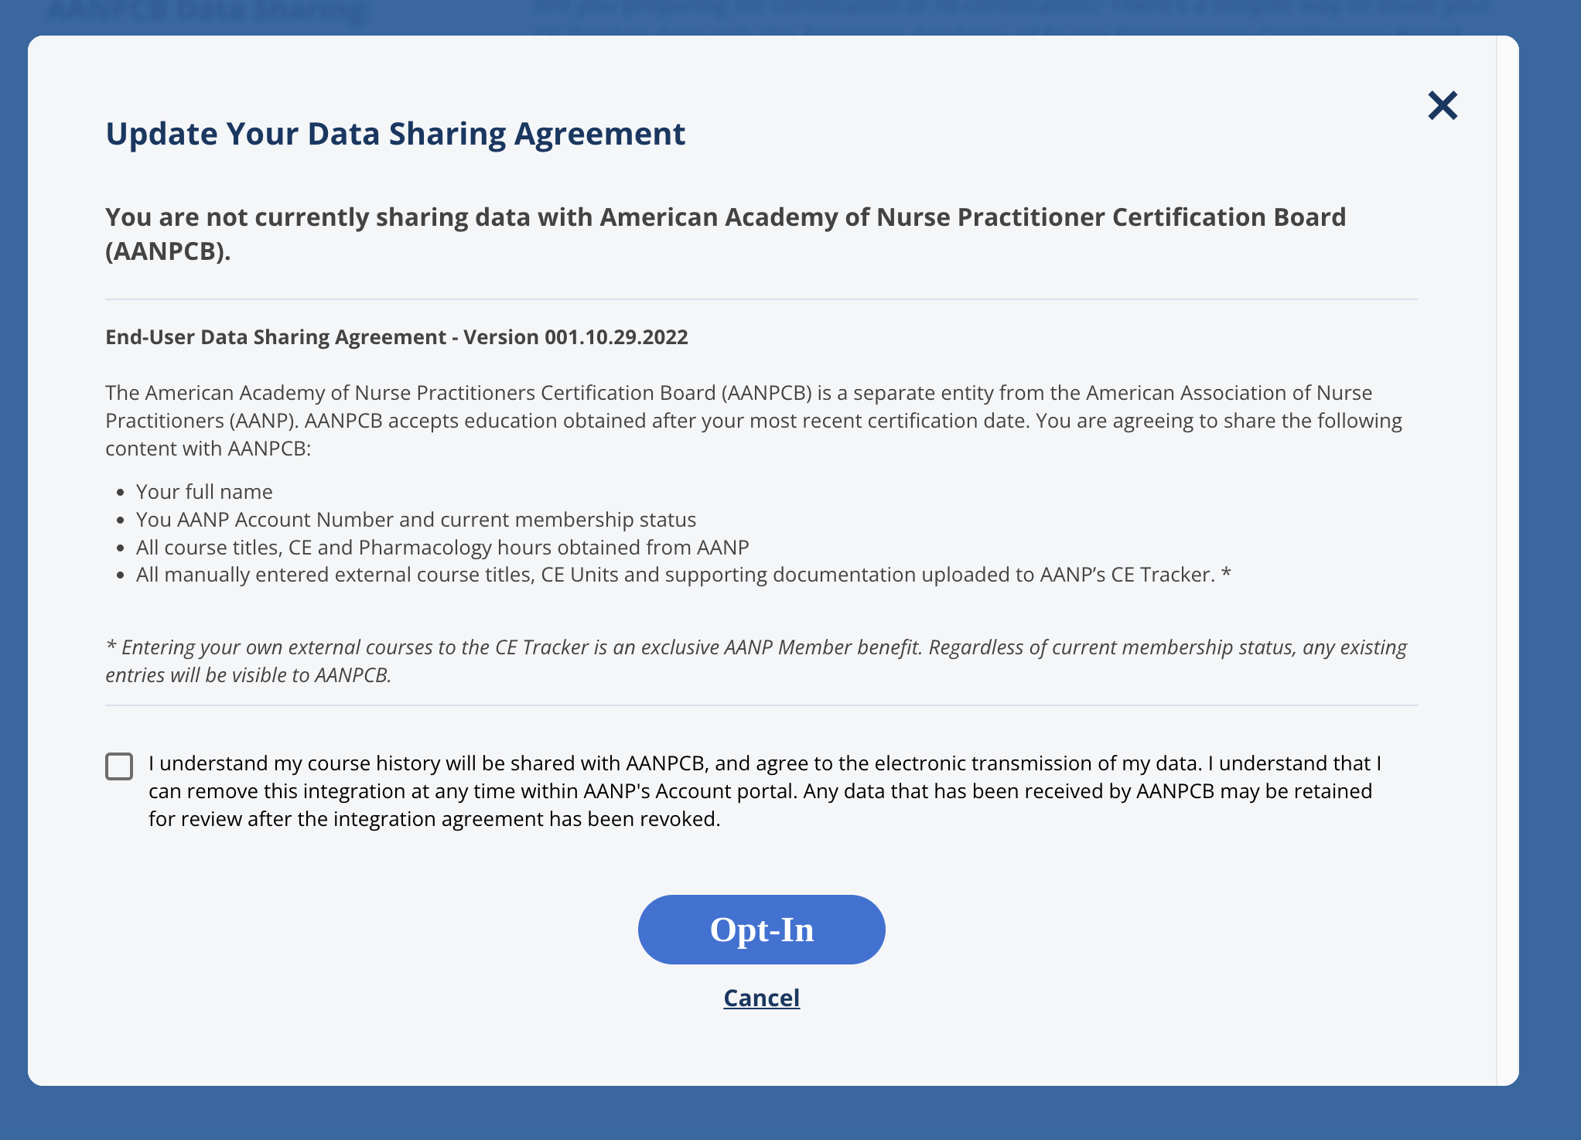
Task: Close the data sharing dialog with X
Action: tap(1442, 106)
